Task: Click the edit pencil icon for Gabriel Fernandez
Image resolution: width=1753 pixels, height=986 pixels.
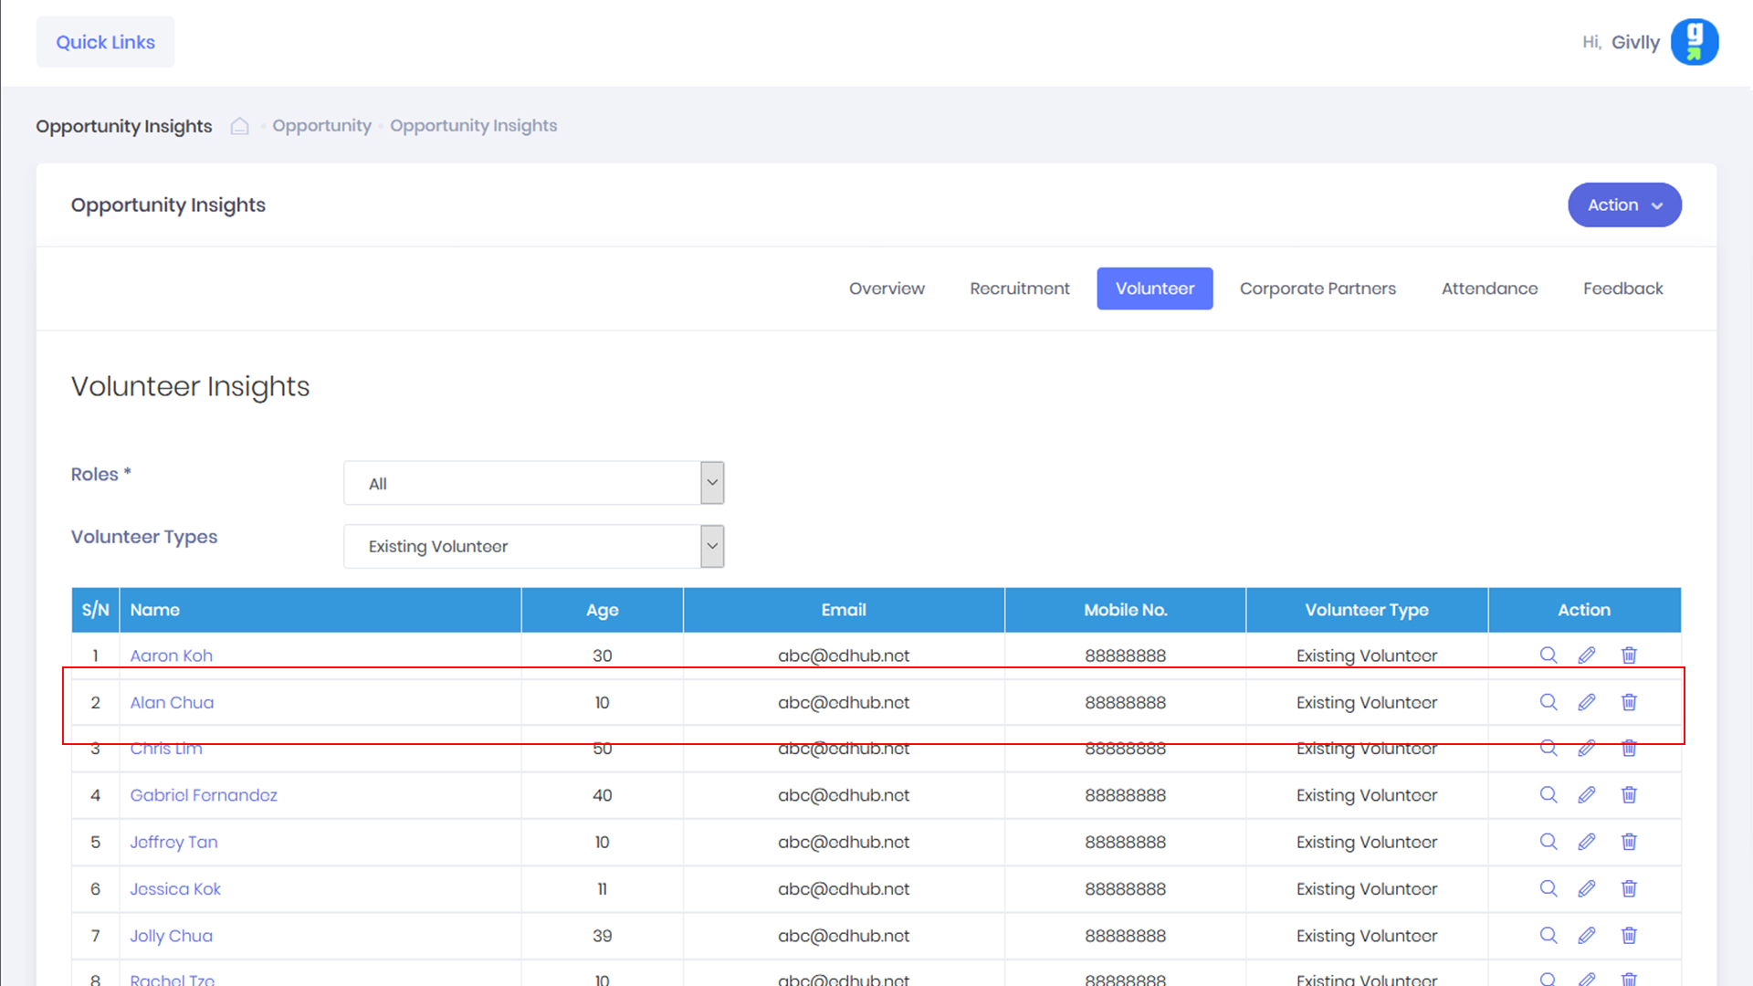Action: click(x=1587, y=795)
